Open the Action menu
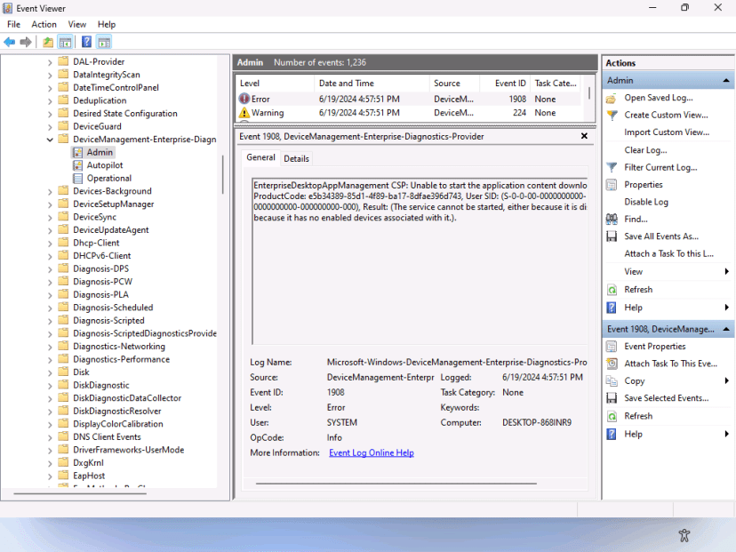Screen dimensions: 736x552 [x=43, y=24]
